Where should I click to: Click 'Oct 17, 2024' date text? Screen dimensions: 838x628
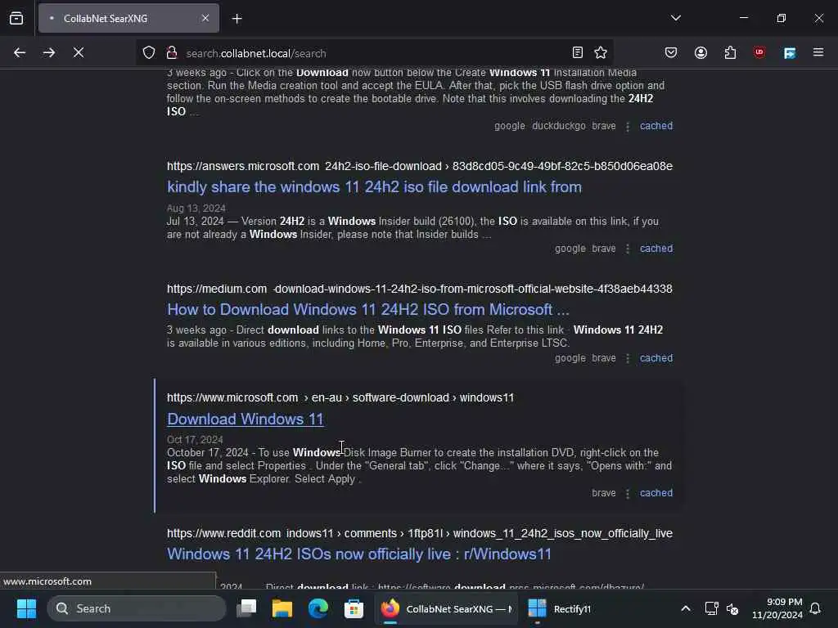195,440
